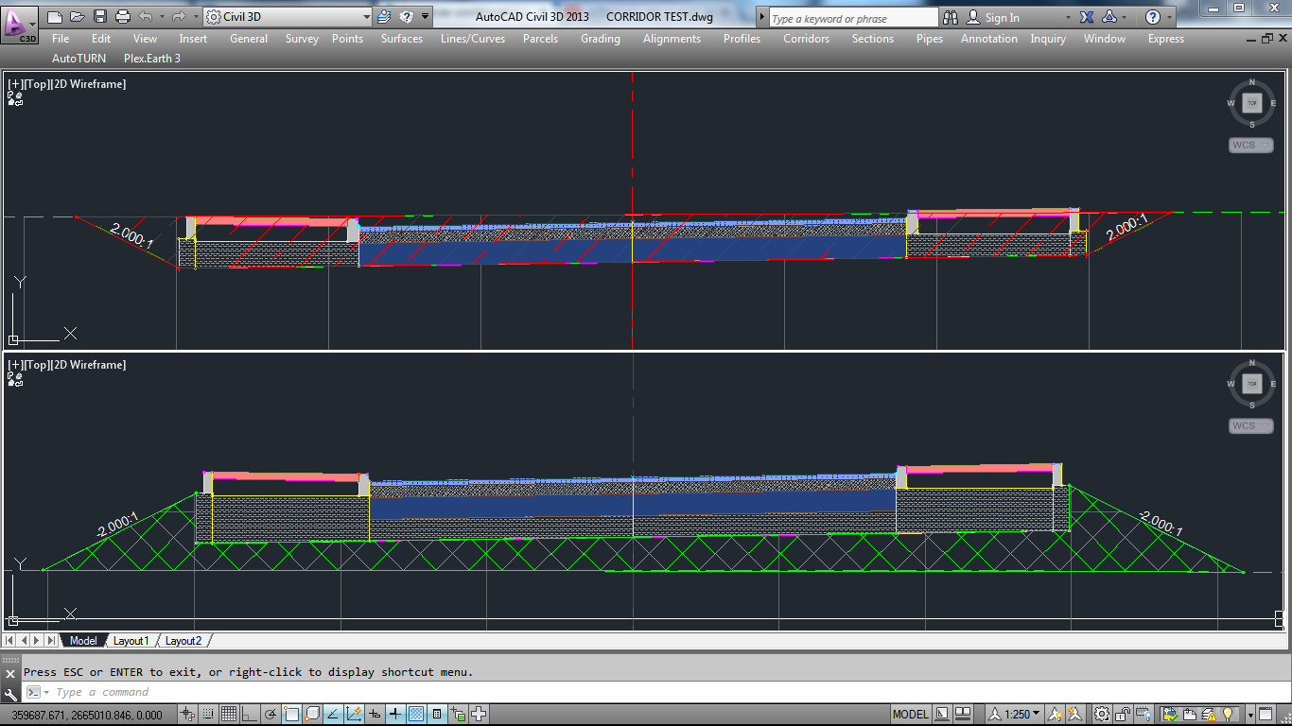Viewport: 1292px width, 726px height.
Task: Open the Civil 3D workspace dropdown
Action: [x=288, y=17]
